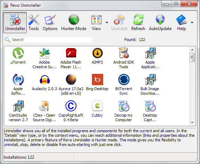This screenshot has height=164, width=200.
Task: Close the Revo Uninstaller window
Action: coord(189,4)
